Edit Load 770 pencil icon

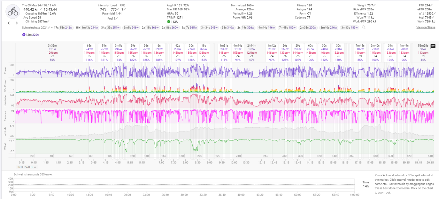click(x=119, y=10)
